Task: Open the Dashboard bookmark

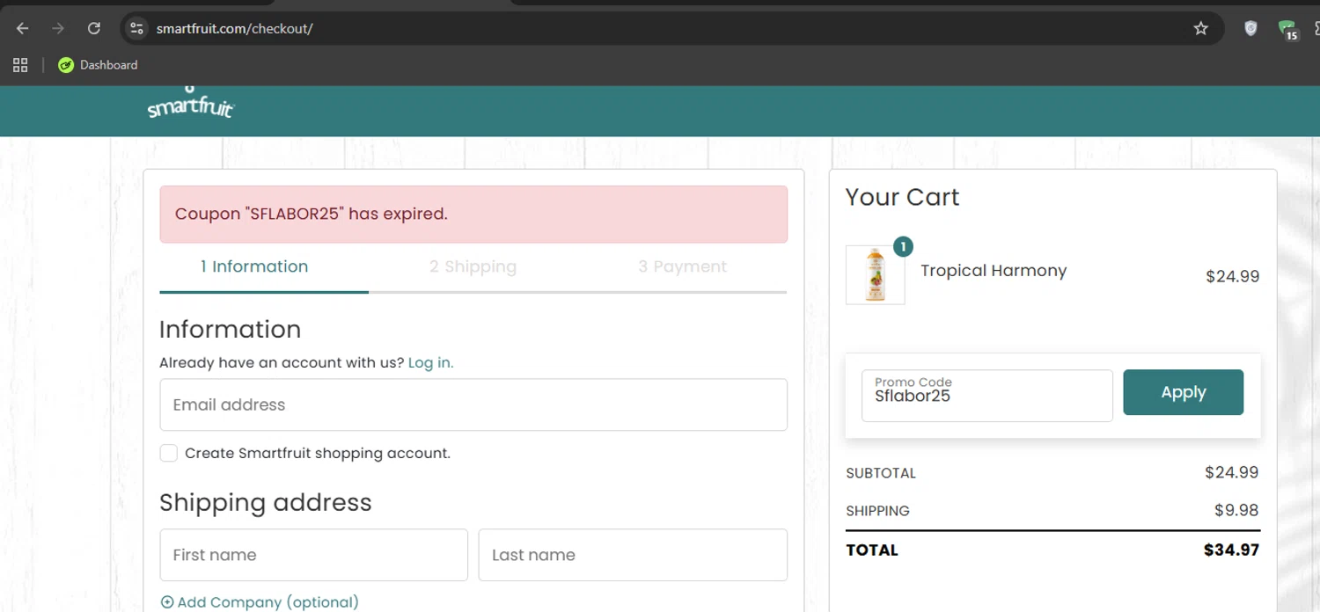Action: pyautogui.click(x=98, y=65)
